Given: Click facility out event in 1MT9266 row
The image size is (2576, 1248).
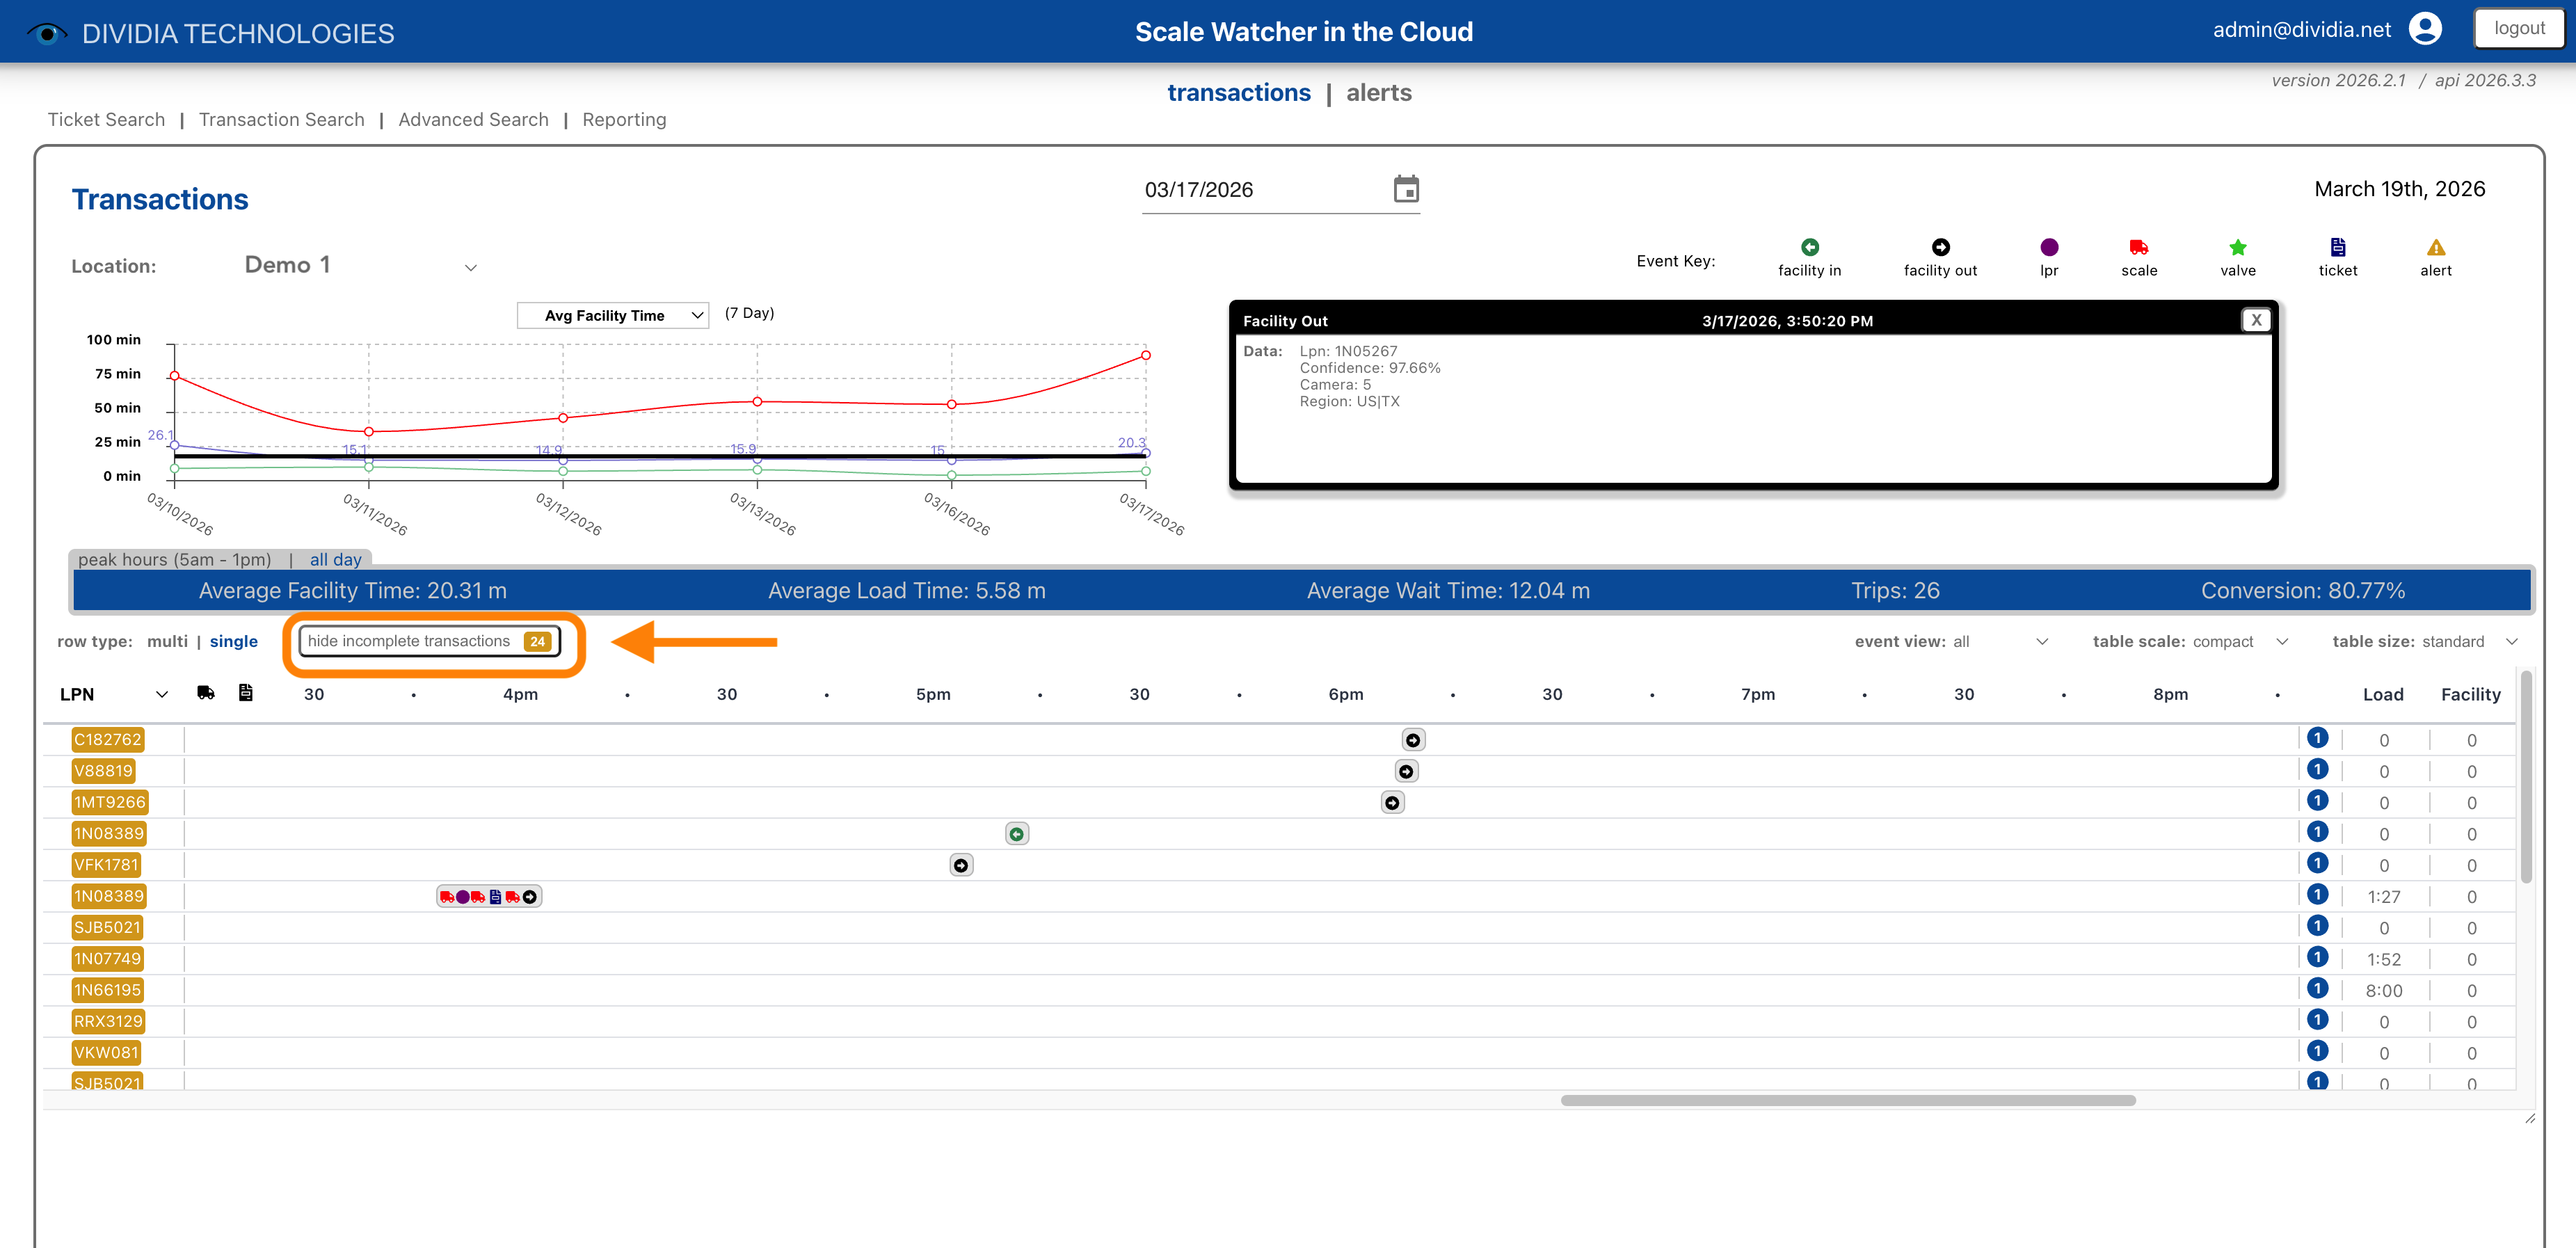Looking at the screenshot, I should 1392,803.
